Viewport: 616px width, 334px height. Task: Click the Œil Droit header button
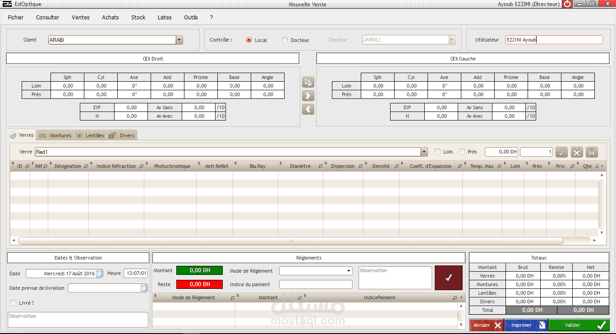click(153, 59)
